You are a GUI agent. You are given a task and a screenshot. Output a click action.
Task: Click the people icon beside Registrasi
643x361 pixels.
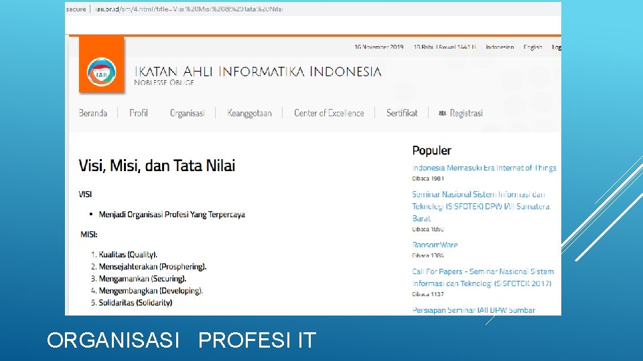click(442, 114)
